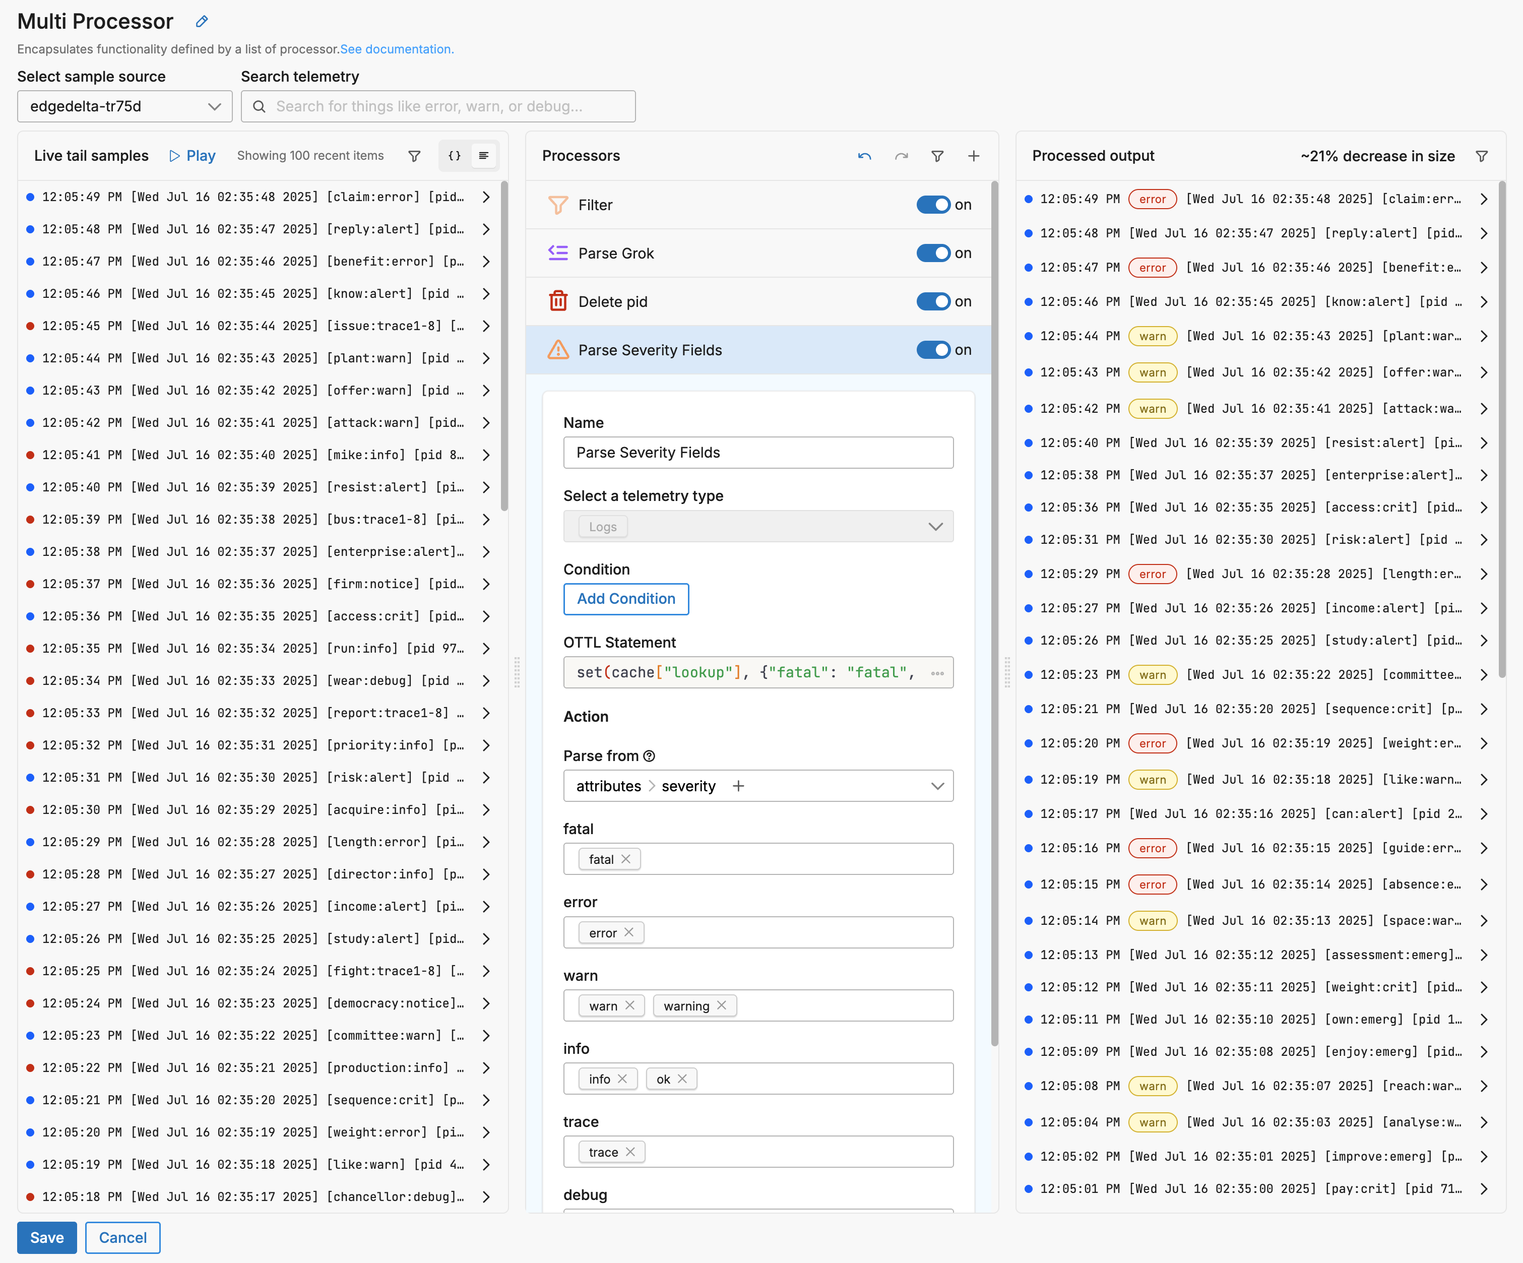Select the Parse Severity Fields row
Image resolution: width=1523 pixels, height=1263 pixels.
pos(758,350)
